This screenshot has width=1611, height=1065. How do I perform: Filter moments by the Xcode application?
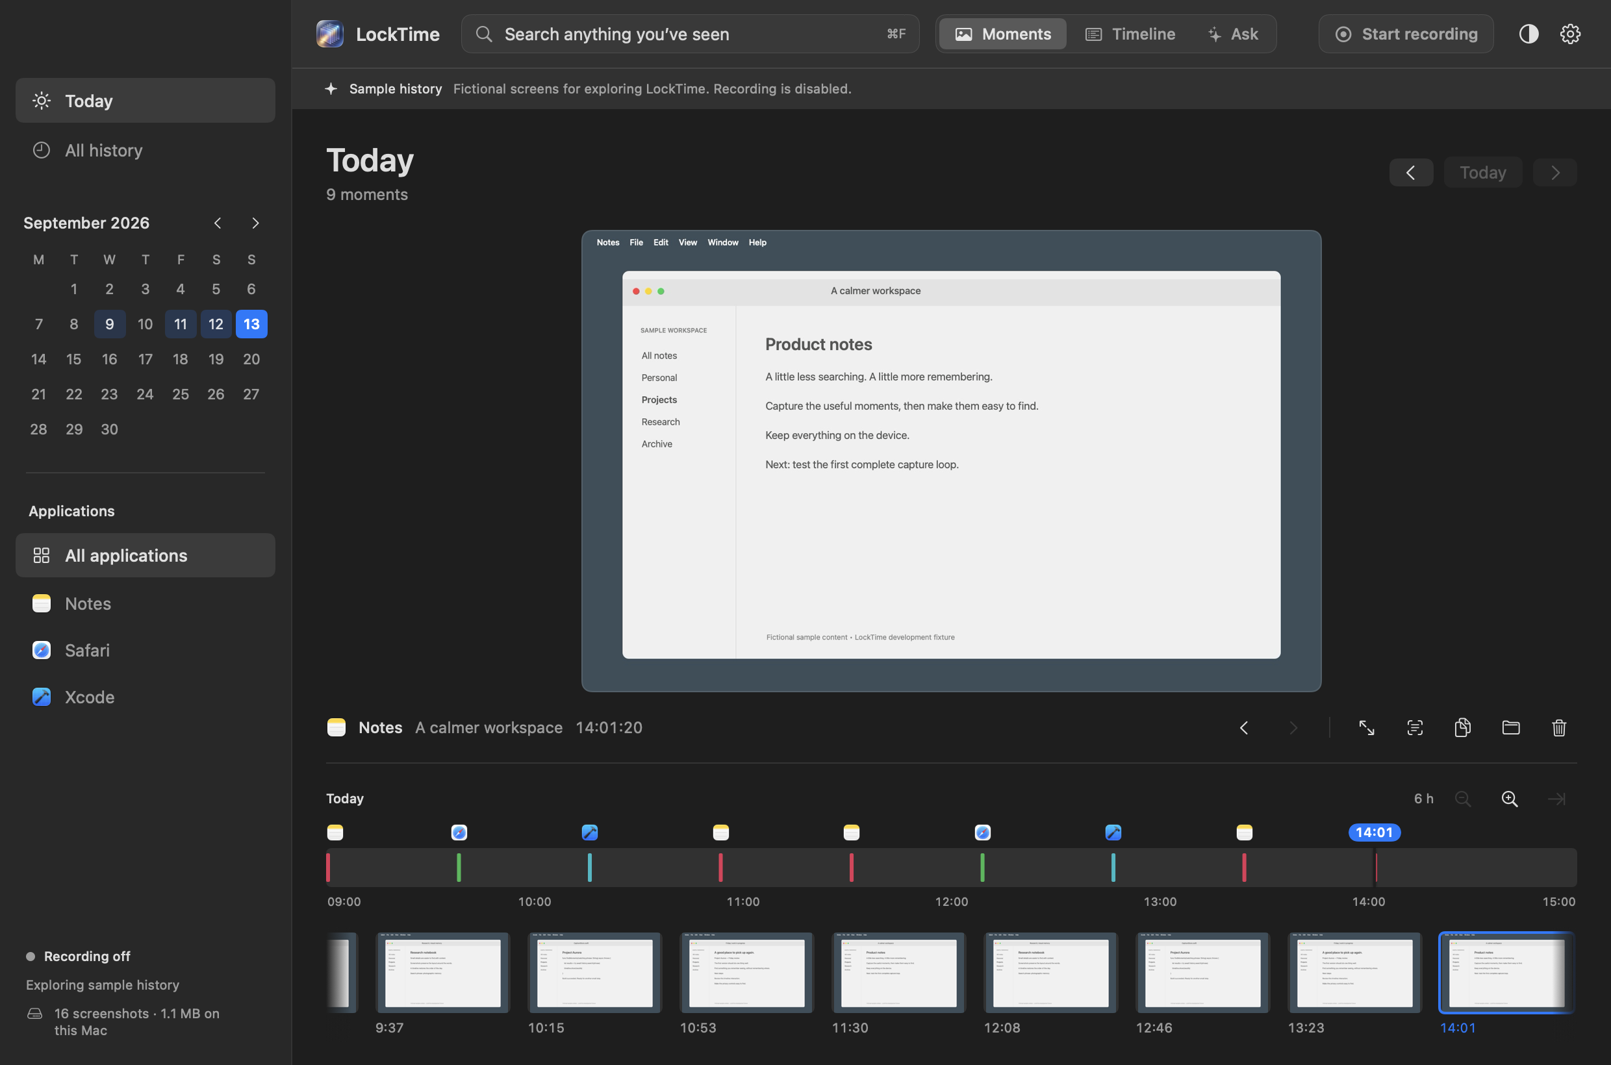(x=146, y=697)
